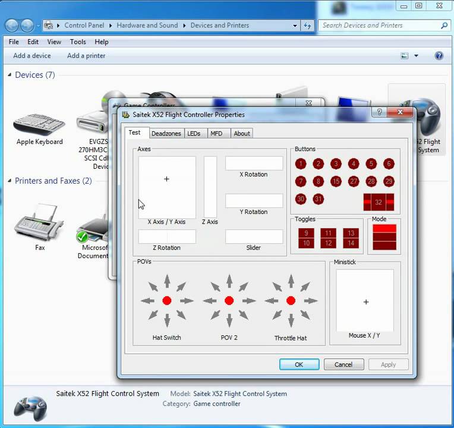Viewport: 454px width, 428px height.
Task: Click Add a printer
Action: (x=86, y=56)
